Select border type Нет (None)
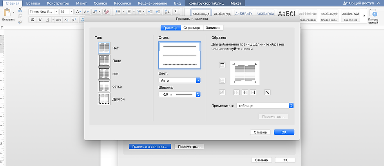 pos(104,48)
